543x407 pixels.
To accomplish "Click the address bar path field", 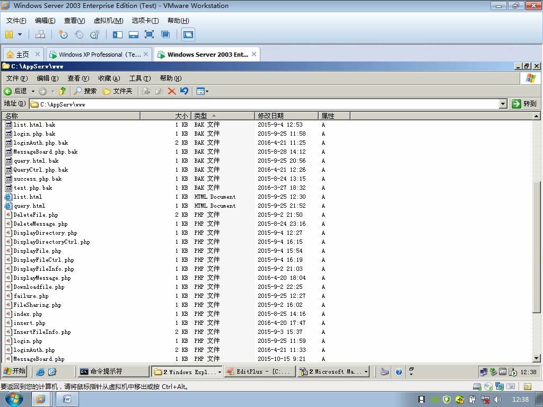I will (x=264, y=104).
